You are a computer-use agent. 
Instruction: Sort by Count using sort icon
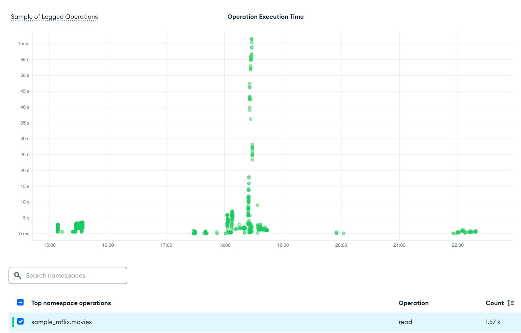coord(511,303)
